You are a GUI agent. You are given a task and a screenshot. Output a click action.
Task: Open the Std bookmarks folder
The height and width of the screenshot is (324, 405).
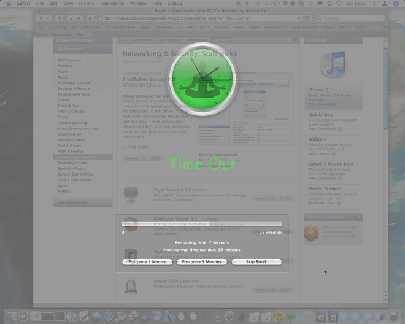pyautogui.click(x=191, y=27)
